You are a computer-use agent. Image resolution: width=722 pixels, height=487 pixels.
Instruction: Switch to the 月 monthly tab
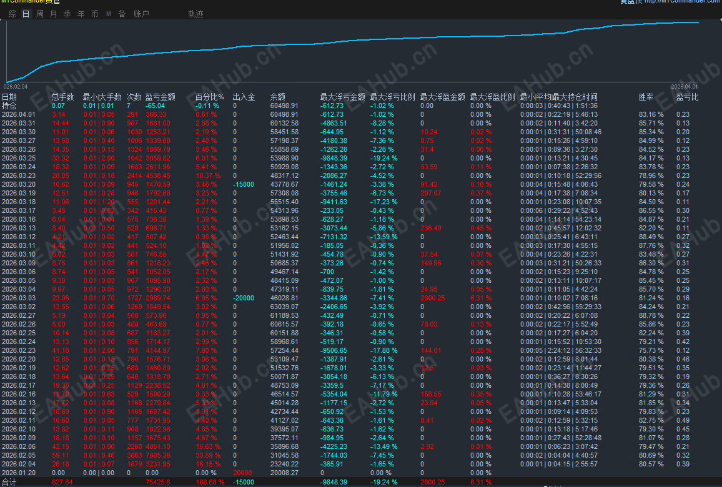(x=54, y=14)
